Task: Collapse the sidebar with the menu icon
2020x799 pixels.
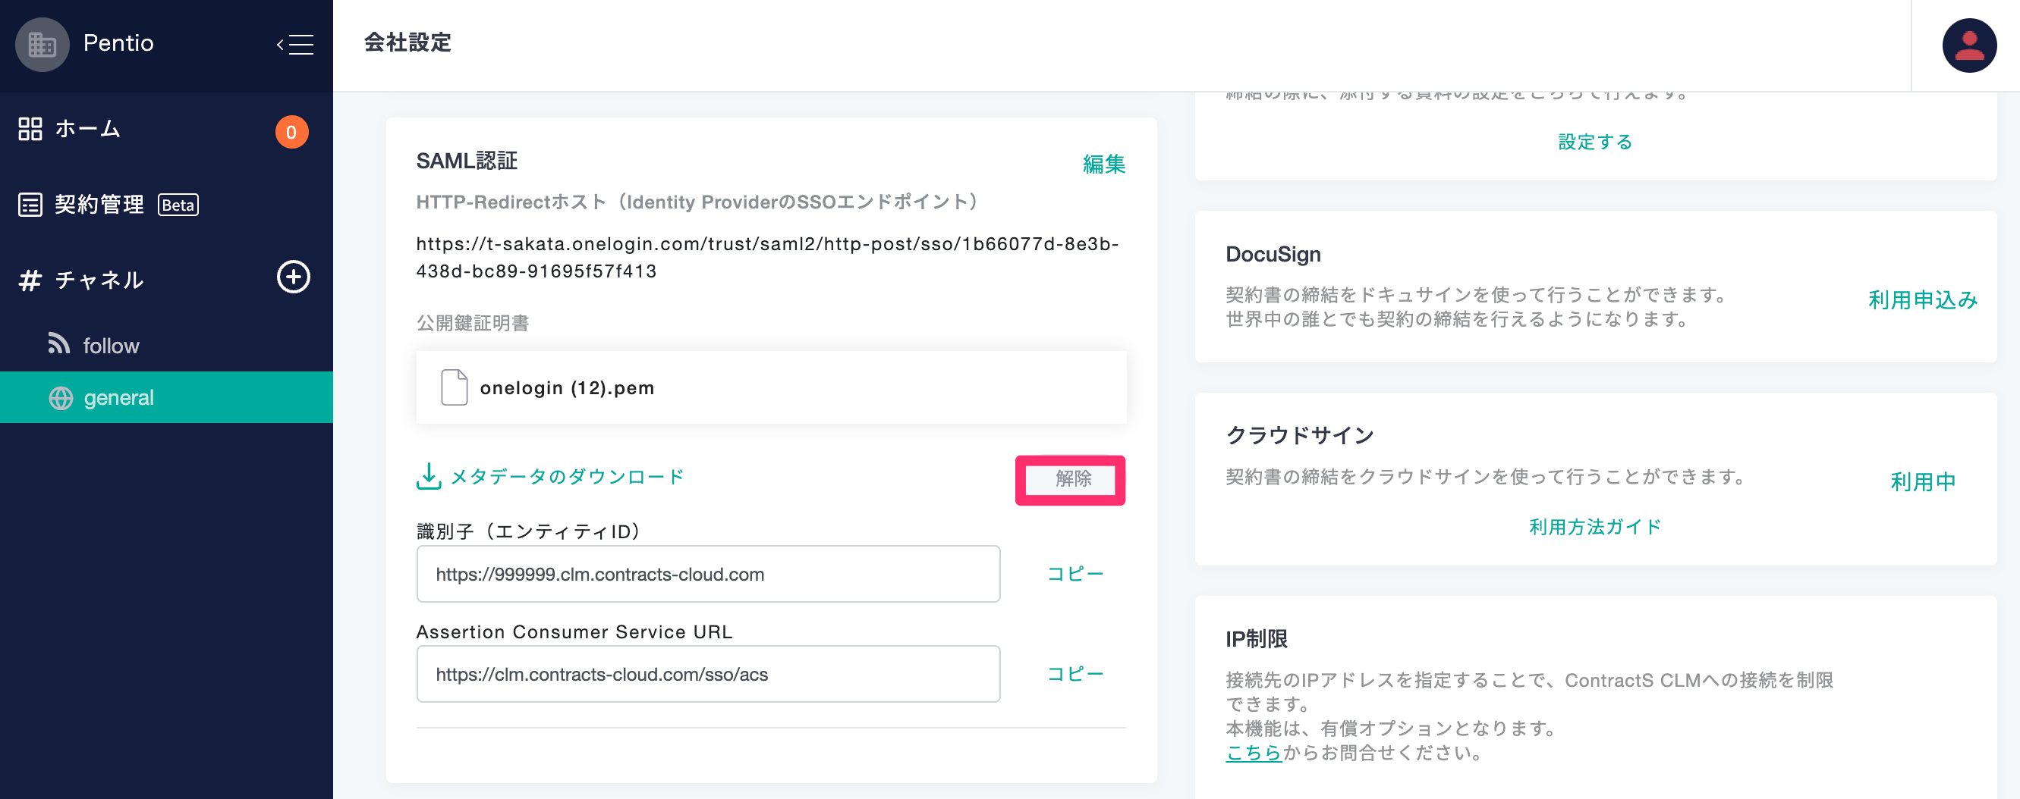Action: pos(295,45)
